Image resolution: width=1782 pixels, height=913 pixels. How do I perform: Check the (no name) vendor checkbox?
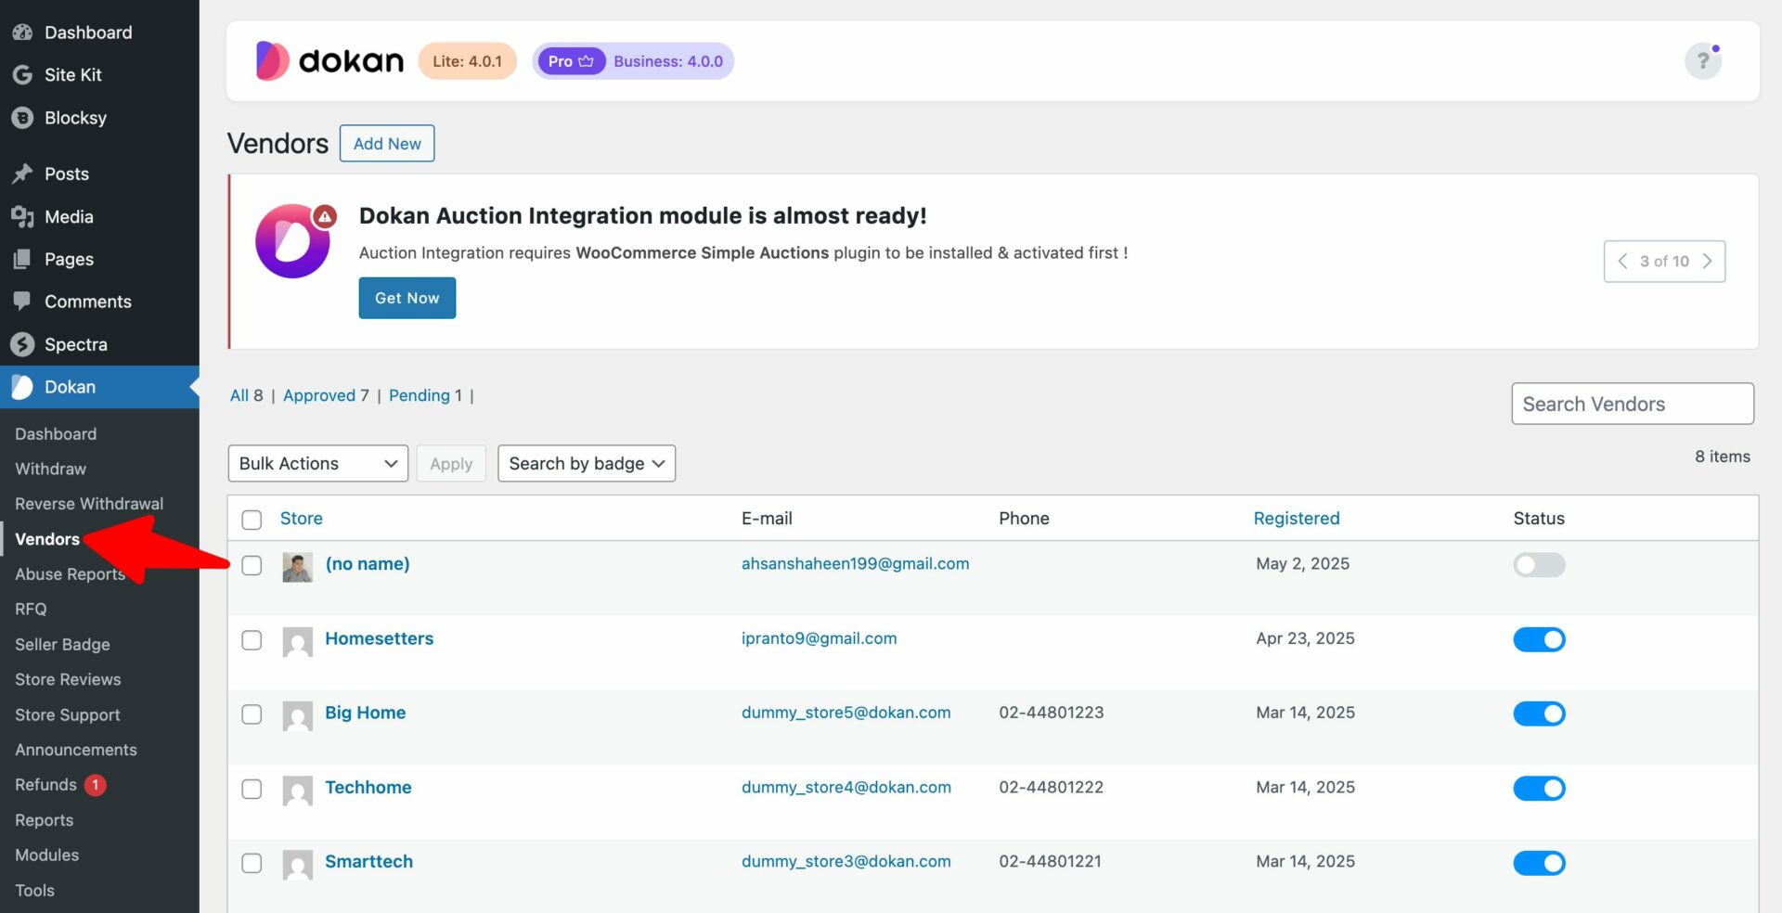coord(252,565)
